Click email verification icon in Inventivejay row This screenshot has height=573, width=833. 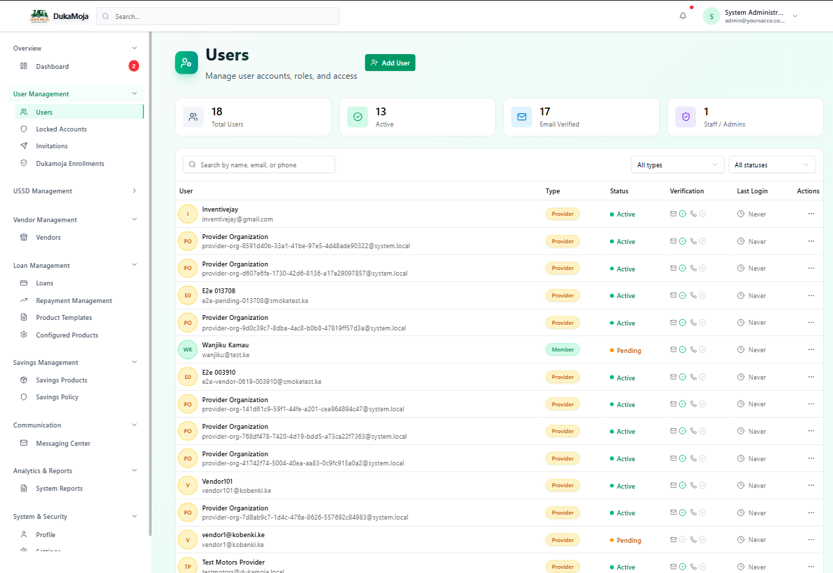[673, 214]
